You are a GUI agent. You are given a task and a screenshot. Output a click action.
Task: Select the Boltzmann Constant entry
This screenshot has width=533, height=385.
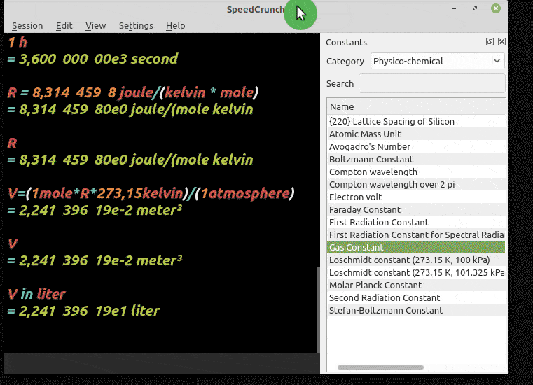point(416,160)
